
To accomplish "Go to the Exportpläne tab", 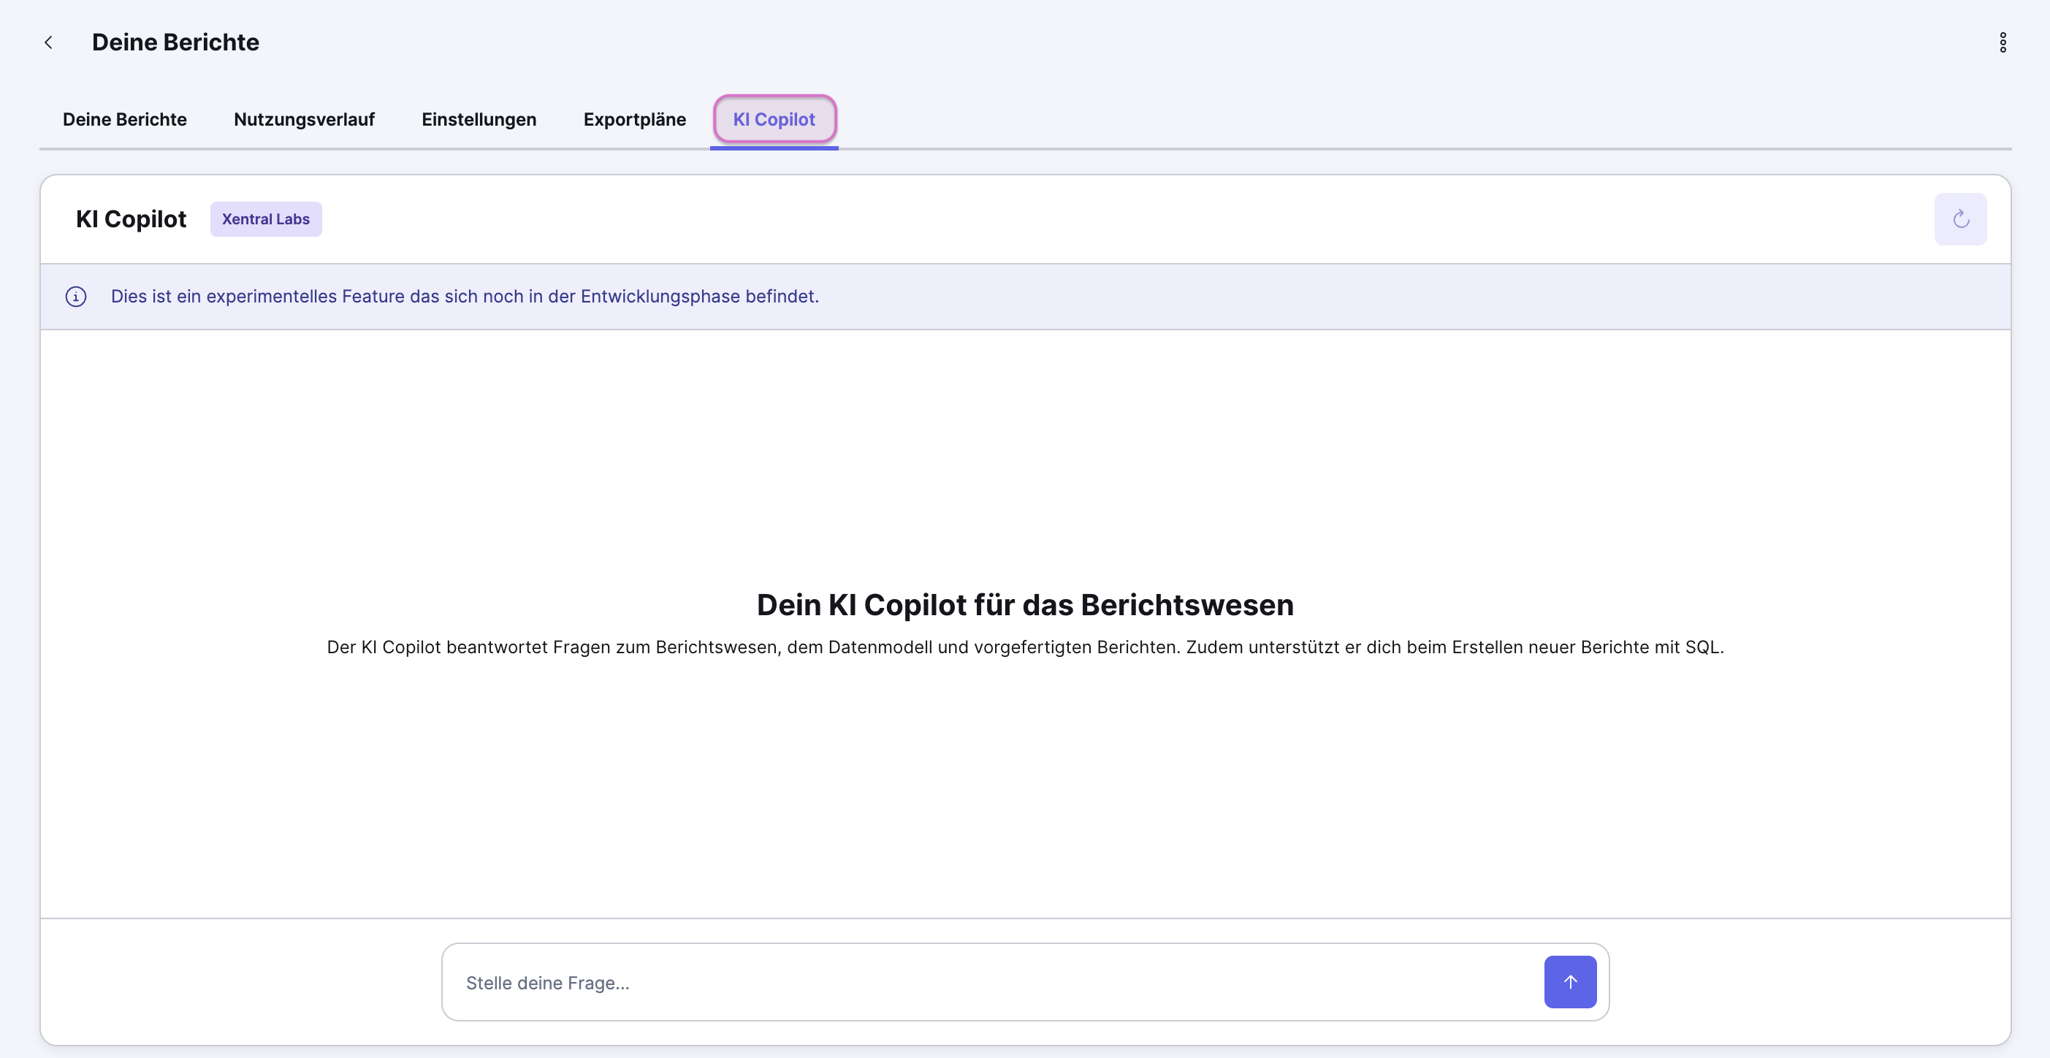I will click(x=634, y=119).
